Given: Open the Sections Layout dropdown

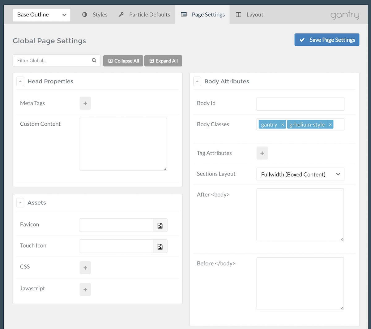Looking at the screenshot, I should click(300, 174).
